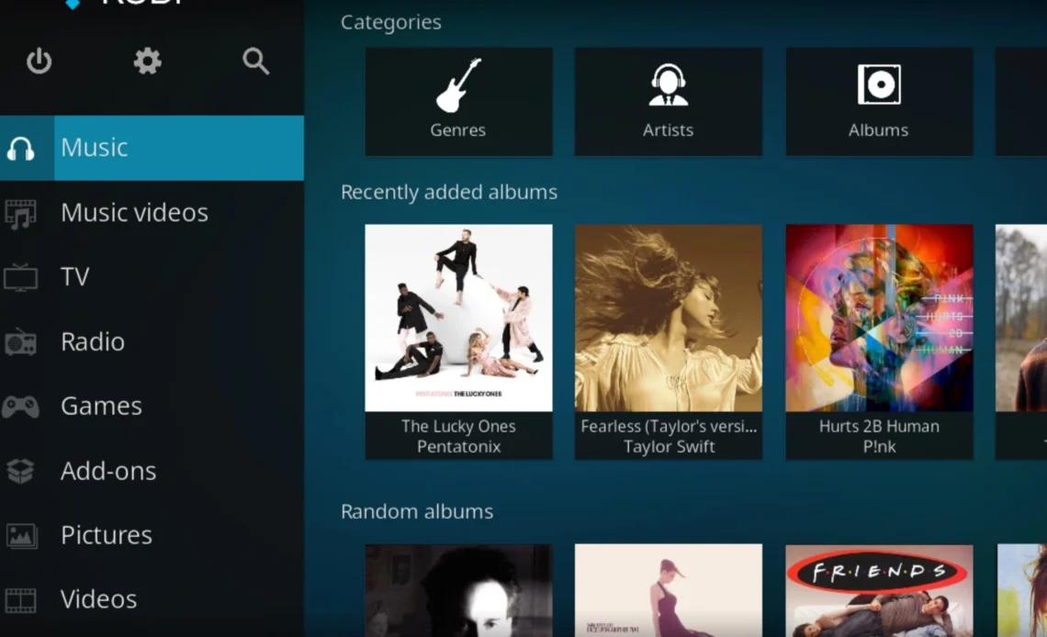Image resolution: width=1047 pixels, height=637 pixels.
Task: Click the Add-ons open box icon
Action: point(21,471)
